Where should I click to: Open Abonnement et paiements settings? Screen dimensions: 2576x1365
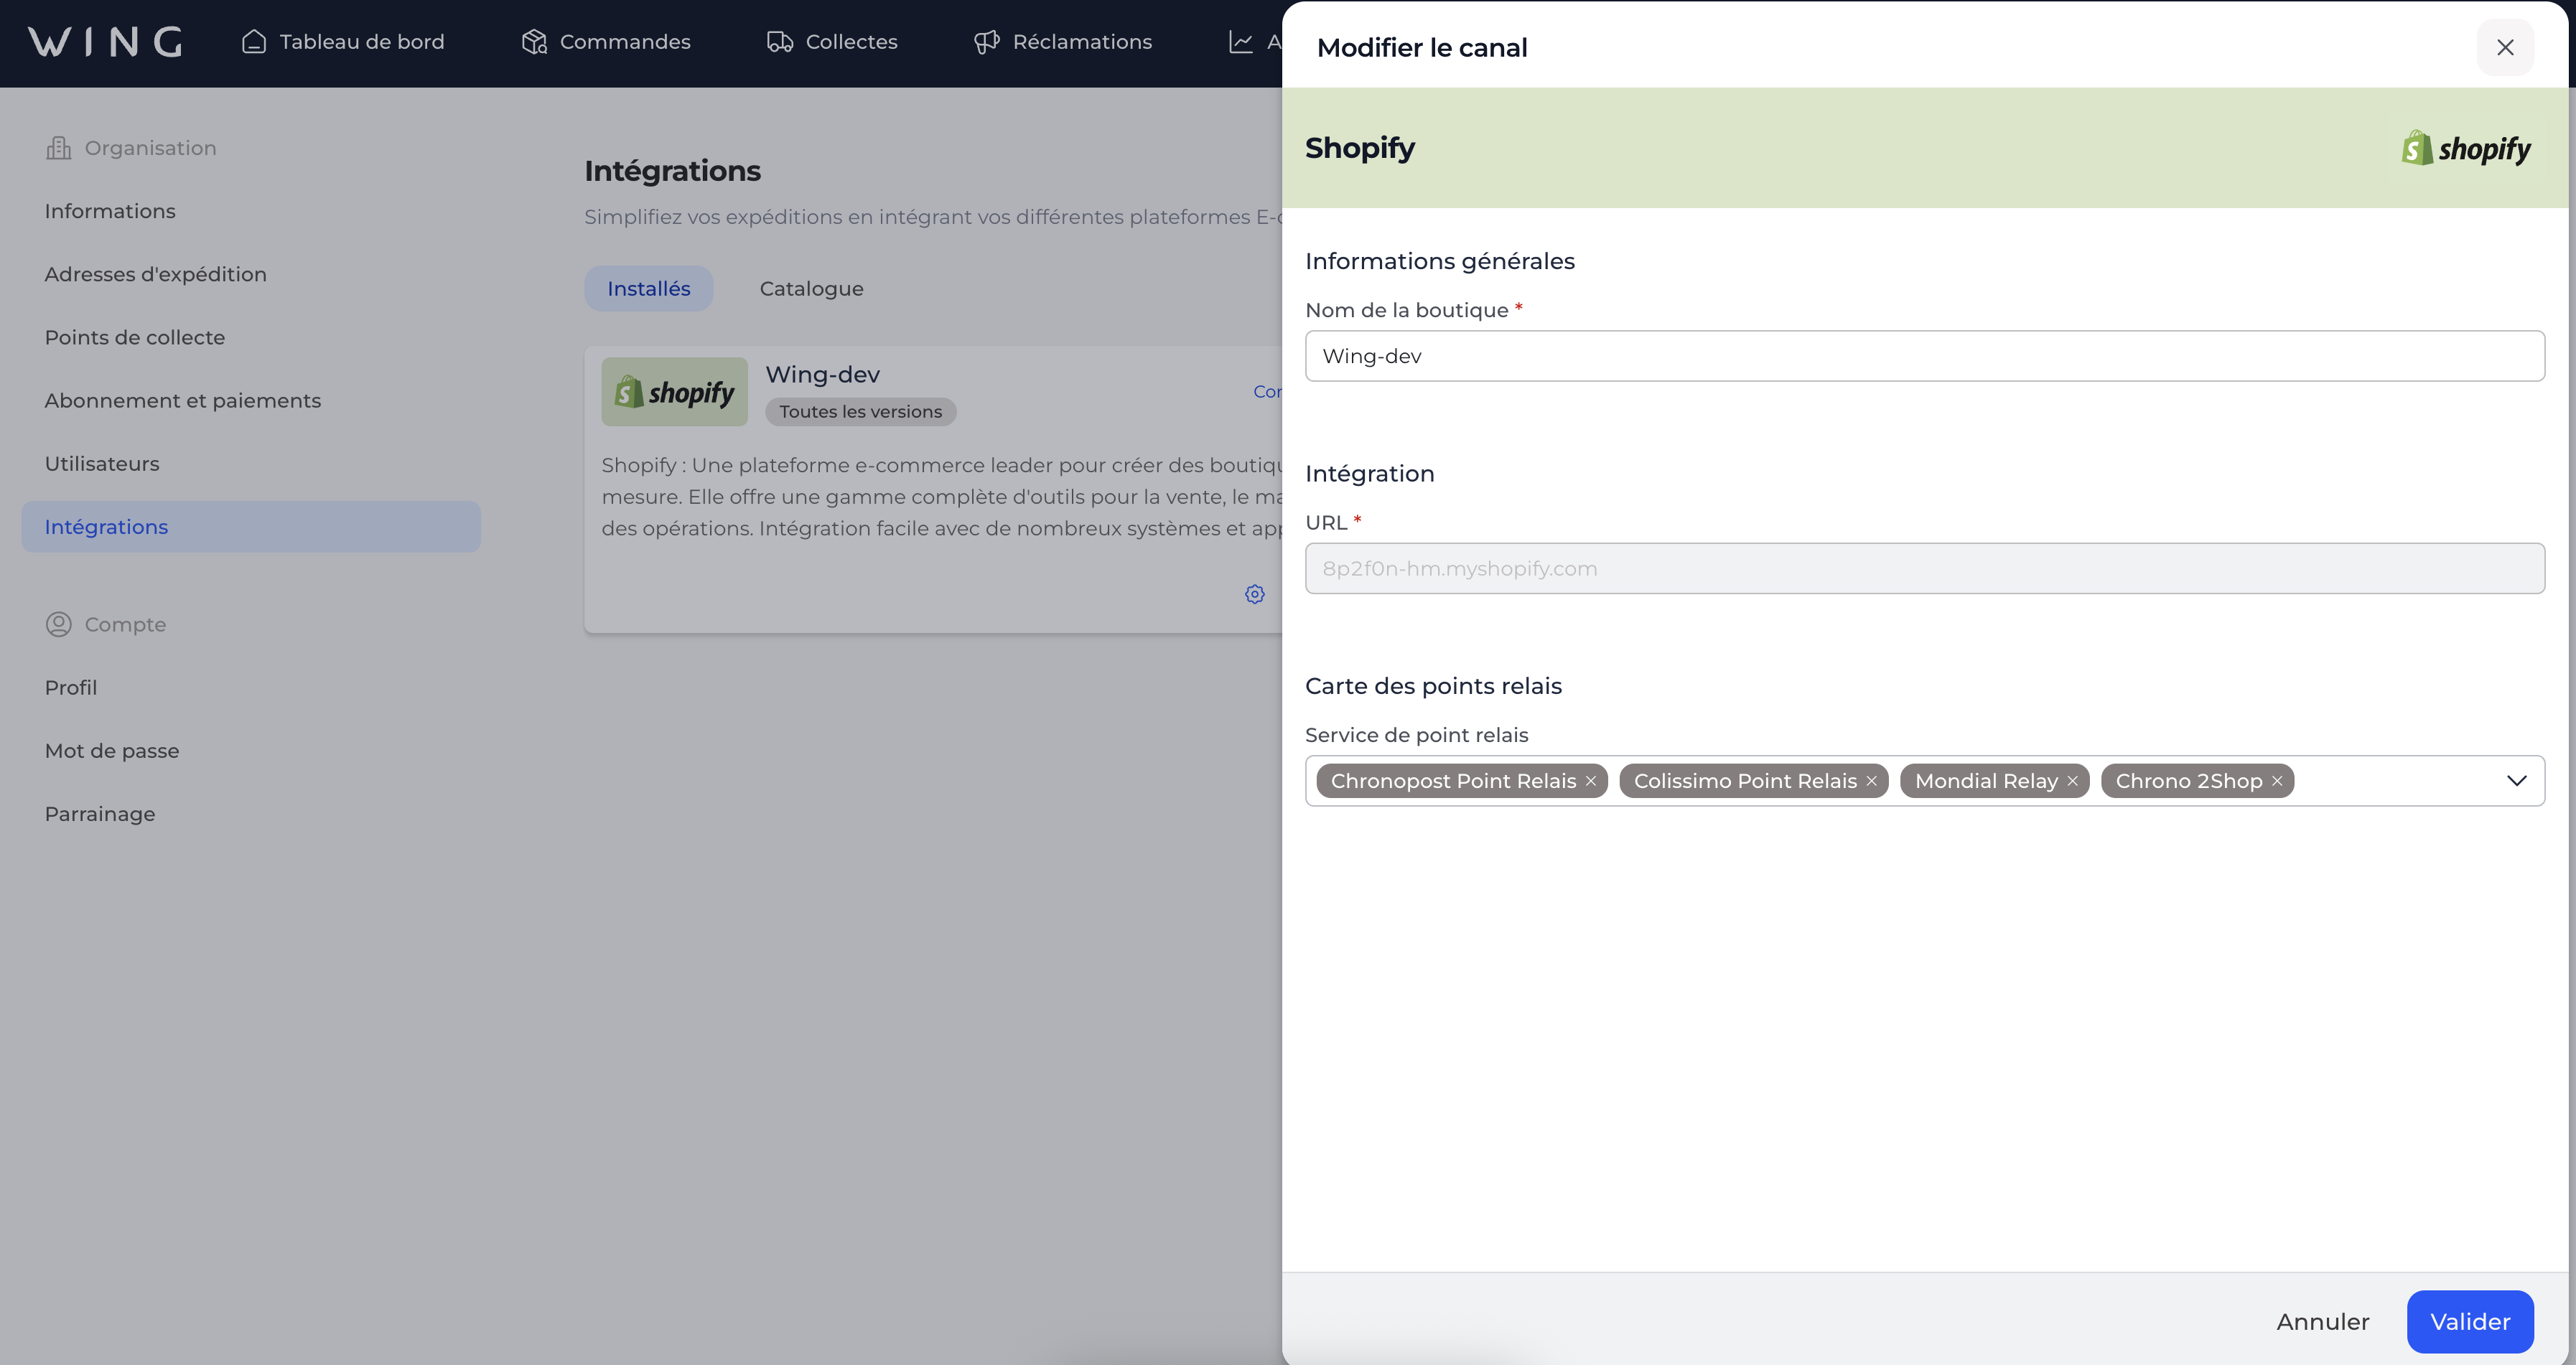coord(182,400)
